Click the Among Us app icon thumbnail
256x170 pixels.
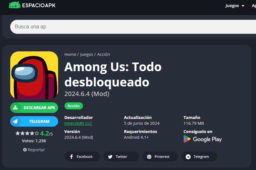(x=34, y=75)
